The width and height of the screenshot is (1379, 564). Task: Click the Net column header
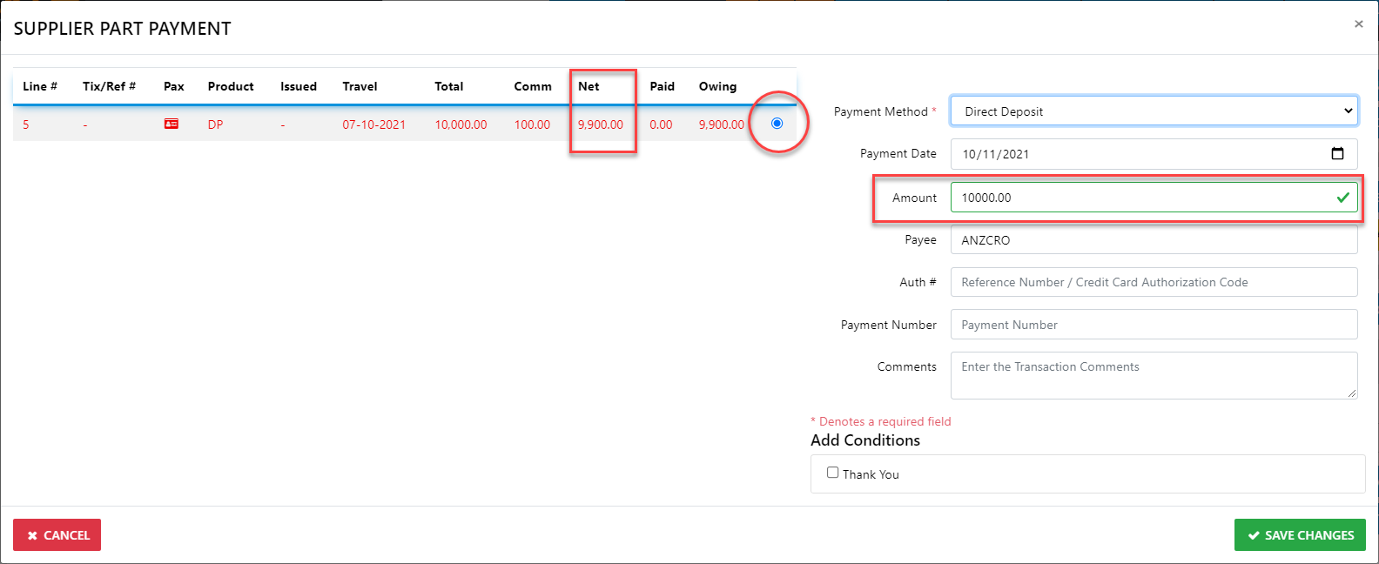coord(589,86)
